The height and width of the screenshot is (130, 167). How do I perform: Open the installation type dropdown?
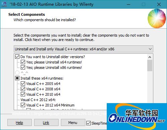tap(83, 49)
